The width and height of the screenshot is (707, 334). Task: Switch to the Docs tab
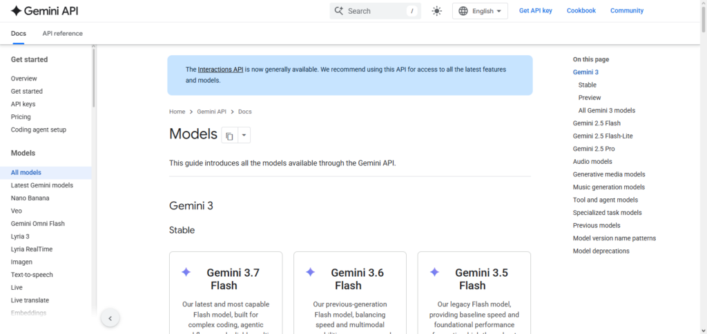[x=19, y=33]
